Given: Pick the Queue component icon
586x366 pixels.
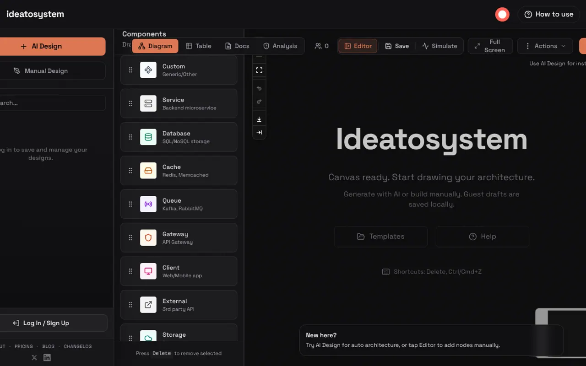Looking at the screenshot, I should (x=148, y=204).
